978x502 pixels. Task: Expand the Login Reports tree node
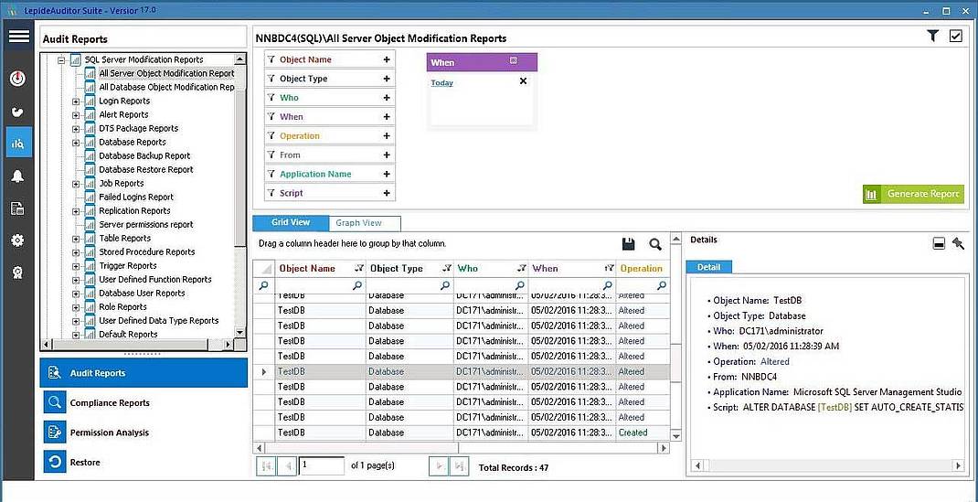click(x=76, y=101)
